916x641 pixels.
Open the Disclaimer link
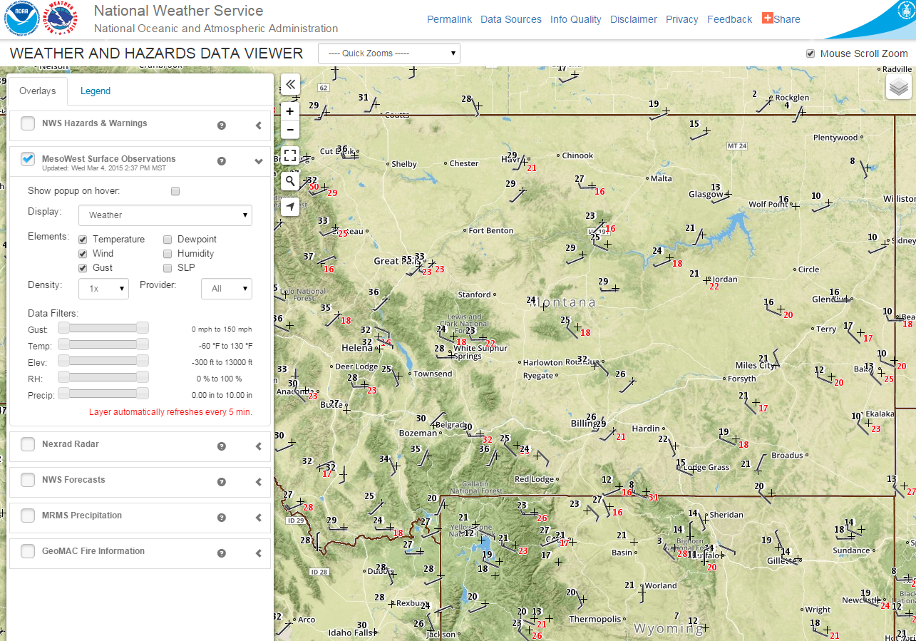634,19
